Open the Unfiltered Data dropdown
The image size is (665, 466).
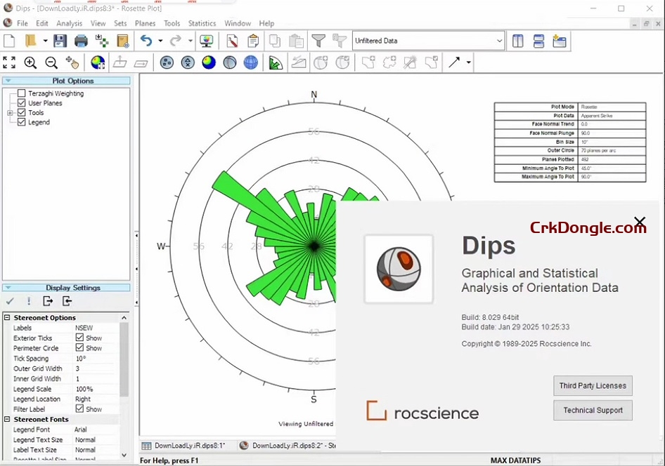pyautogui.click(x=498, y=41)
